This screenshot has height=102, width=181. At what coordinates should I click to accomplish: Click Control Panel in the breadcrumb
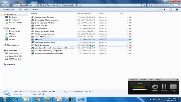26,5
